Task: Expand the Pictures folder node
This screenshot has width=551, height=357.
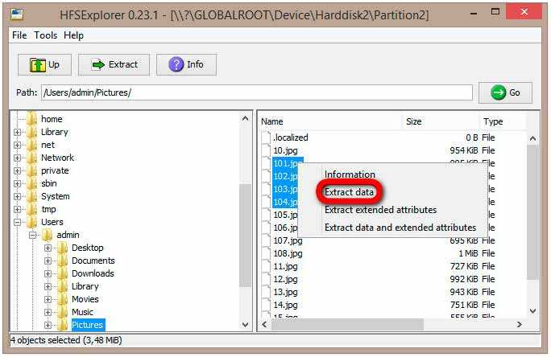Action: click(48, 325)
